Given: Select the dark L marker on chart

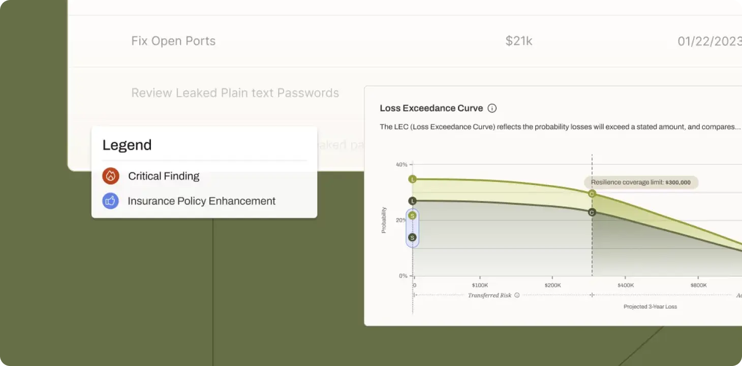Looking at the screenshot, I should coord(412,201).
